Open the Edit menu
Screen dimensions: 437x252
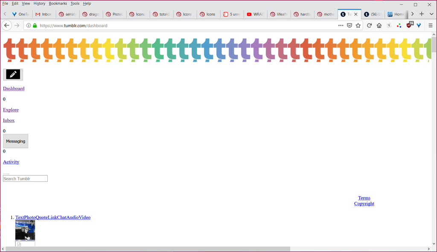15,3
